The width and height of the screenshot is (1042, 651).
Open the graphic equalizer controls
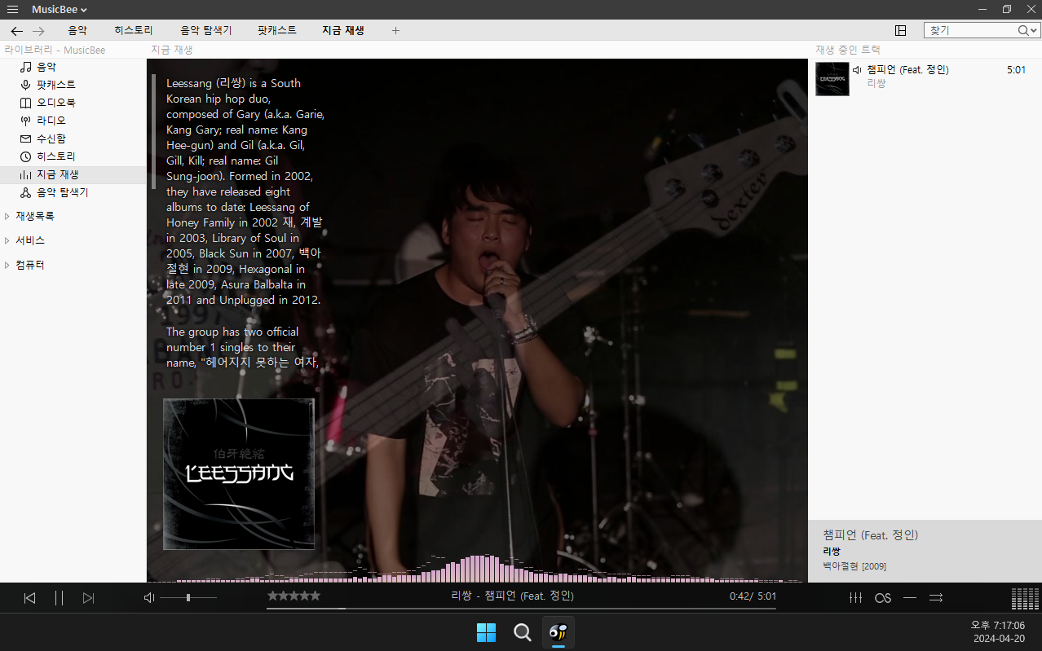coord(855,597)
